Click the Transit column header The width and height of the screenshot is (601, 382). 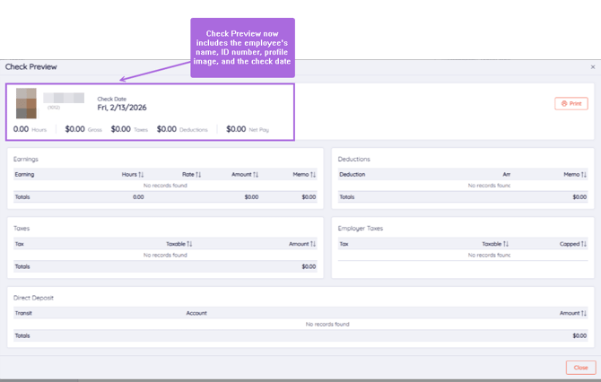tap(23, 313)
